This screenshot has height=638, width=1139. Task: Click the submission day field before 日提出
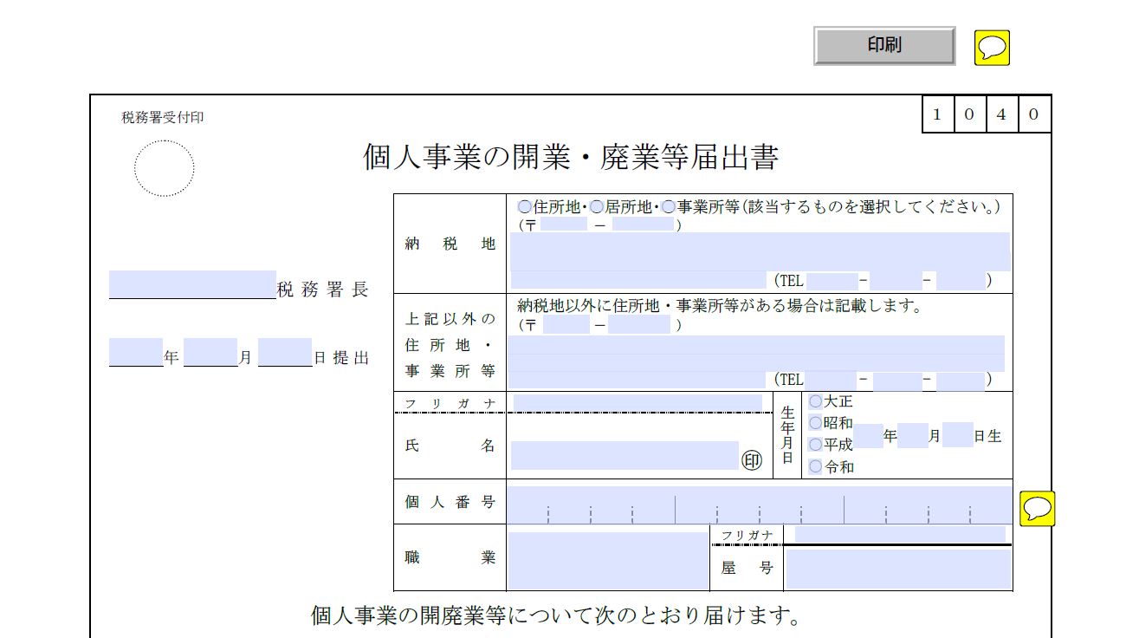284,352
